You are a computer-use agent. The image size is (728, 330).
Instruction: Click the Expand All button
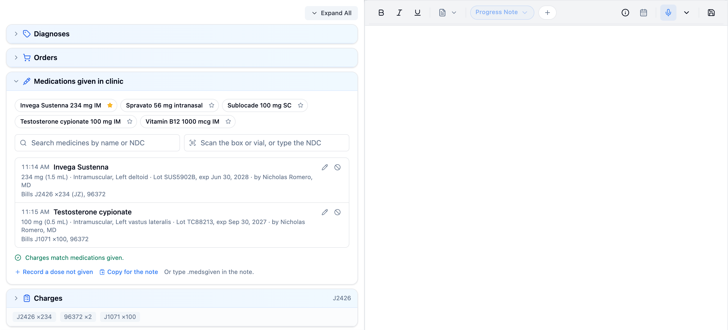tap(331, 13)
